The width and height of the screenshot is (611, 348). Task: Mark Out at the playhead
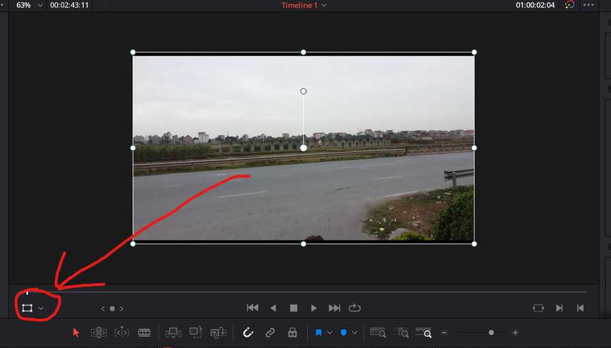coord(580,308)
